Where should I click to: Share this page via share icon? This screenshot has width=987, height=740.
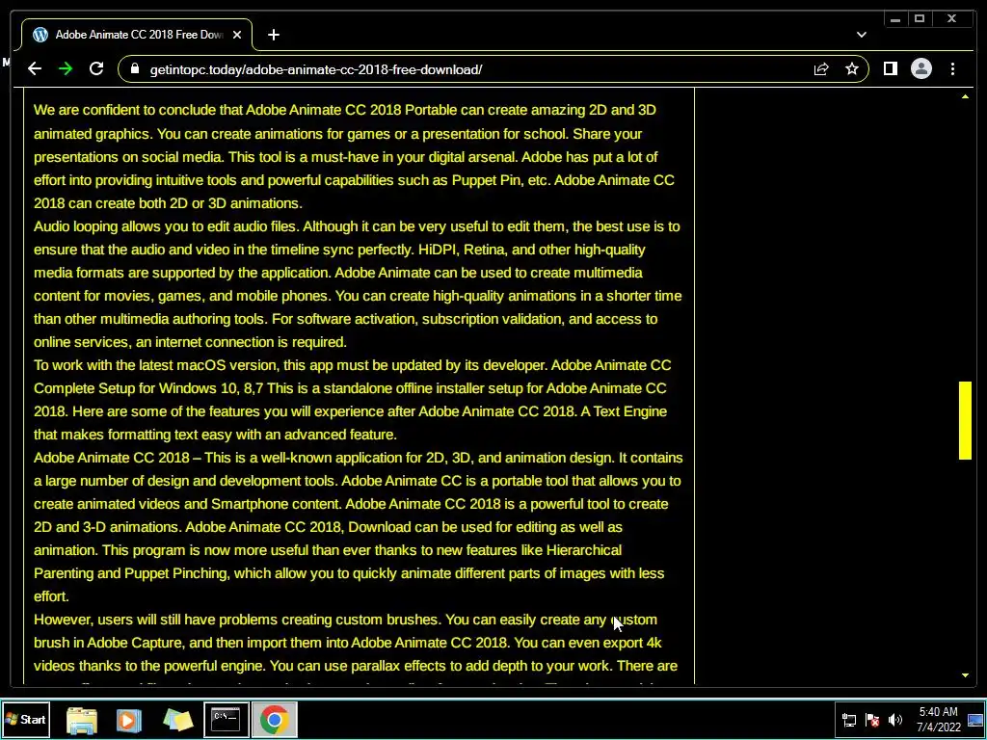coord(821,69)
